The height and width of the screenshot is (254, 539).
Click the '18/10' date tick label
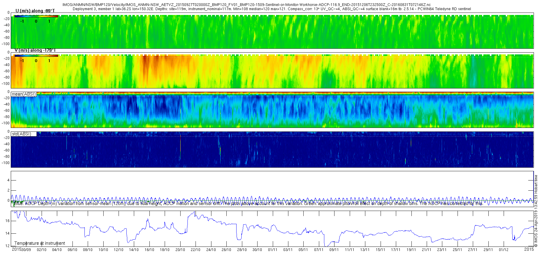(165, 250)
